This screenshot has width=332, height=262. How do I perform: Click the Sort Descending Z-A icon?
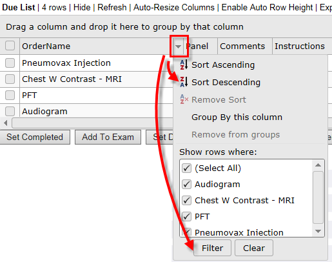pyautogui.click(x=184, y=82)
